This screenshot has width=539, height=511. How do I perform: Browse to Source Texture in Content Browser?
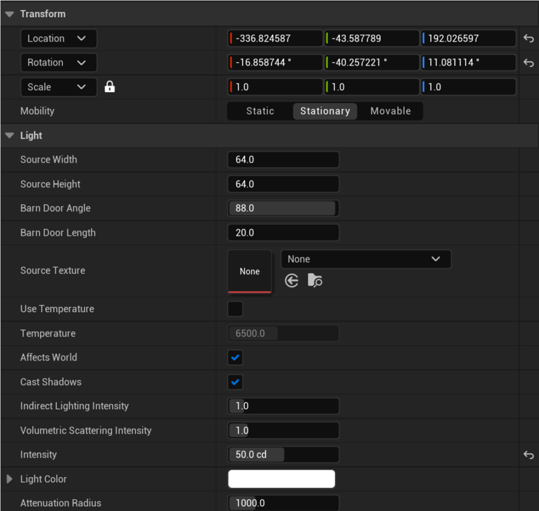pos(315,280)
